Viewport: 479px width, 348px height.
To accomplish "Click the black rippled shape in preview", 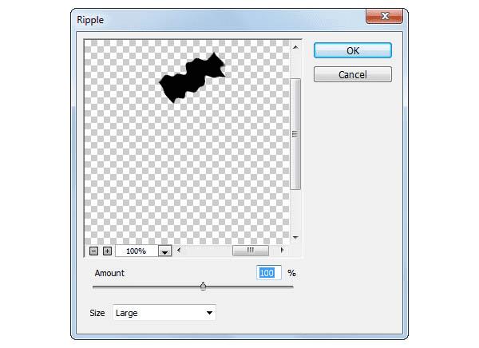I will click(x=192, y=79).
